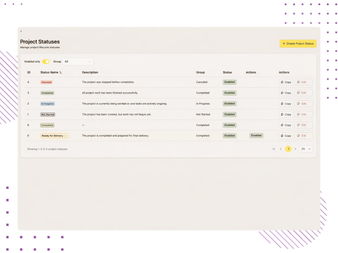Sort by Status Name column header

point(51,72)
